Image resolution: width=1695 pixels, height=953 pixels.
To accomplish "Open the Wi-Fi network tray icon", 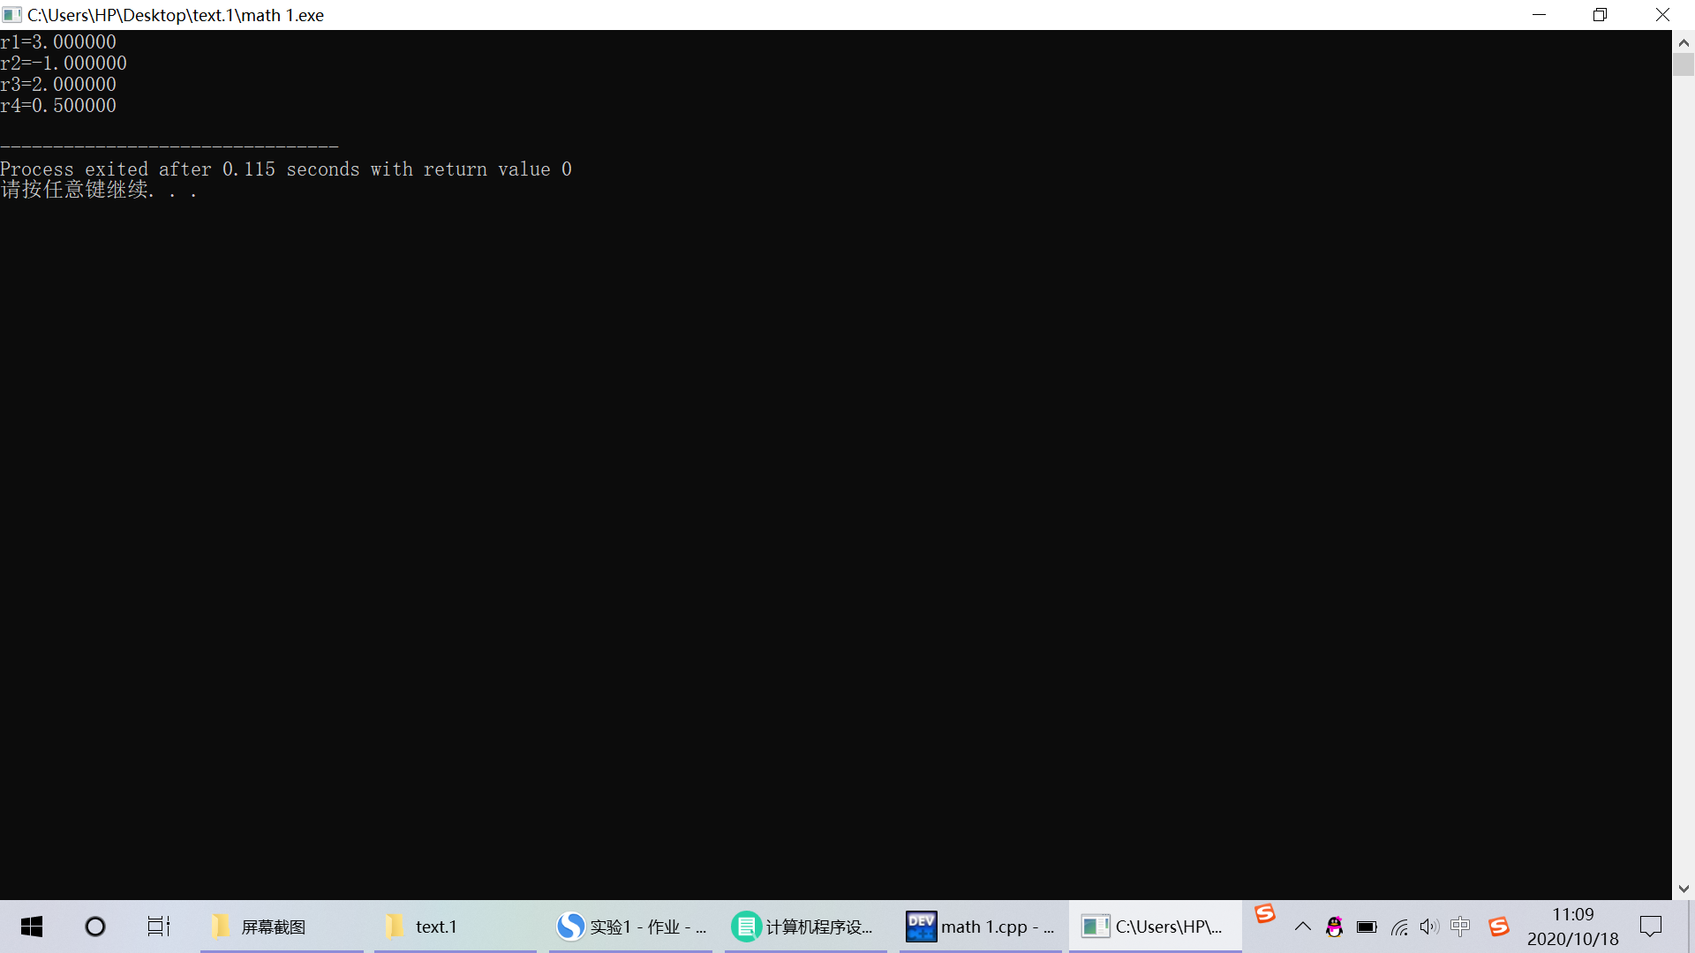I will coord(1399,927).
